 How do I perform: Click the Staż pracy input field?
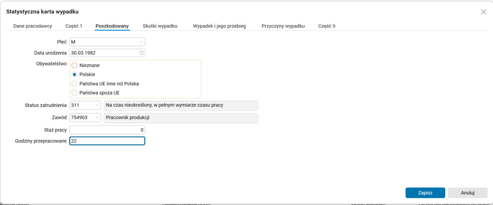[107, 130]
